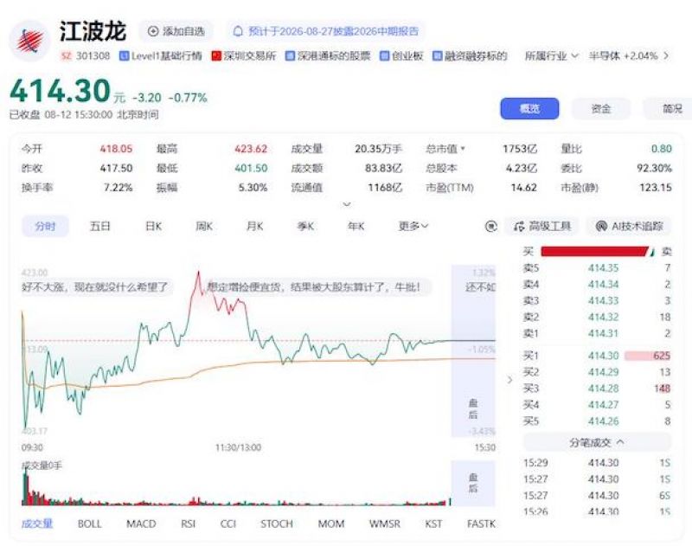692x546 pixels.
Task: Click the buy/sell ratio bar
Action: (597, 252)
